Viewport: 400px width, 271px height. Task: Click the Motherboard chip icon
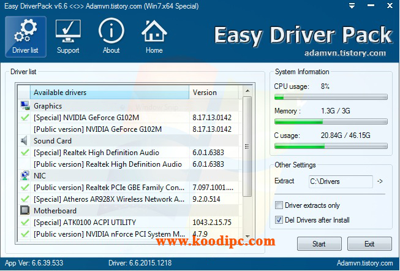point(25,210)
